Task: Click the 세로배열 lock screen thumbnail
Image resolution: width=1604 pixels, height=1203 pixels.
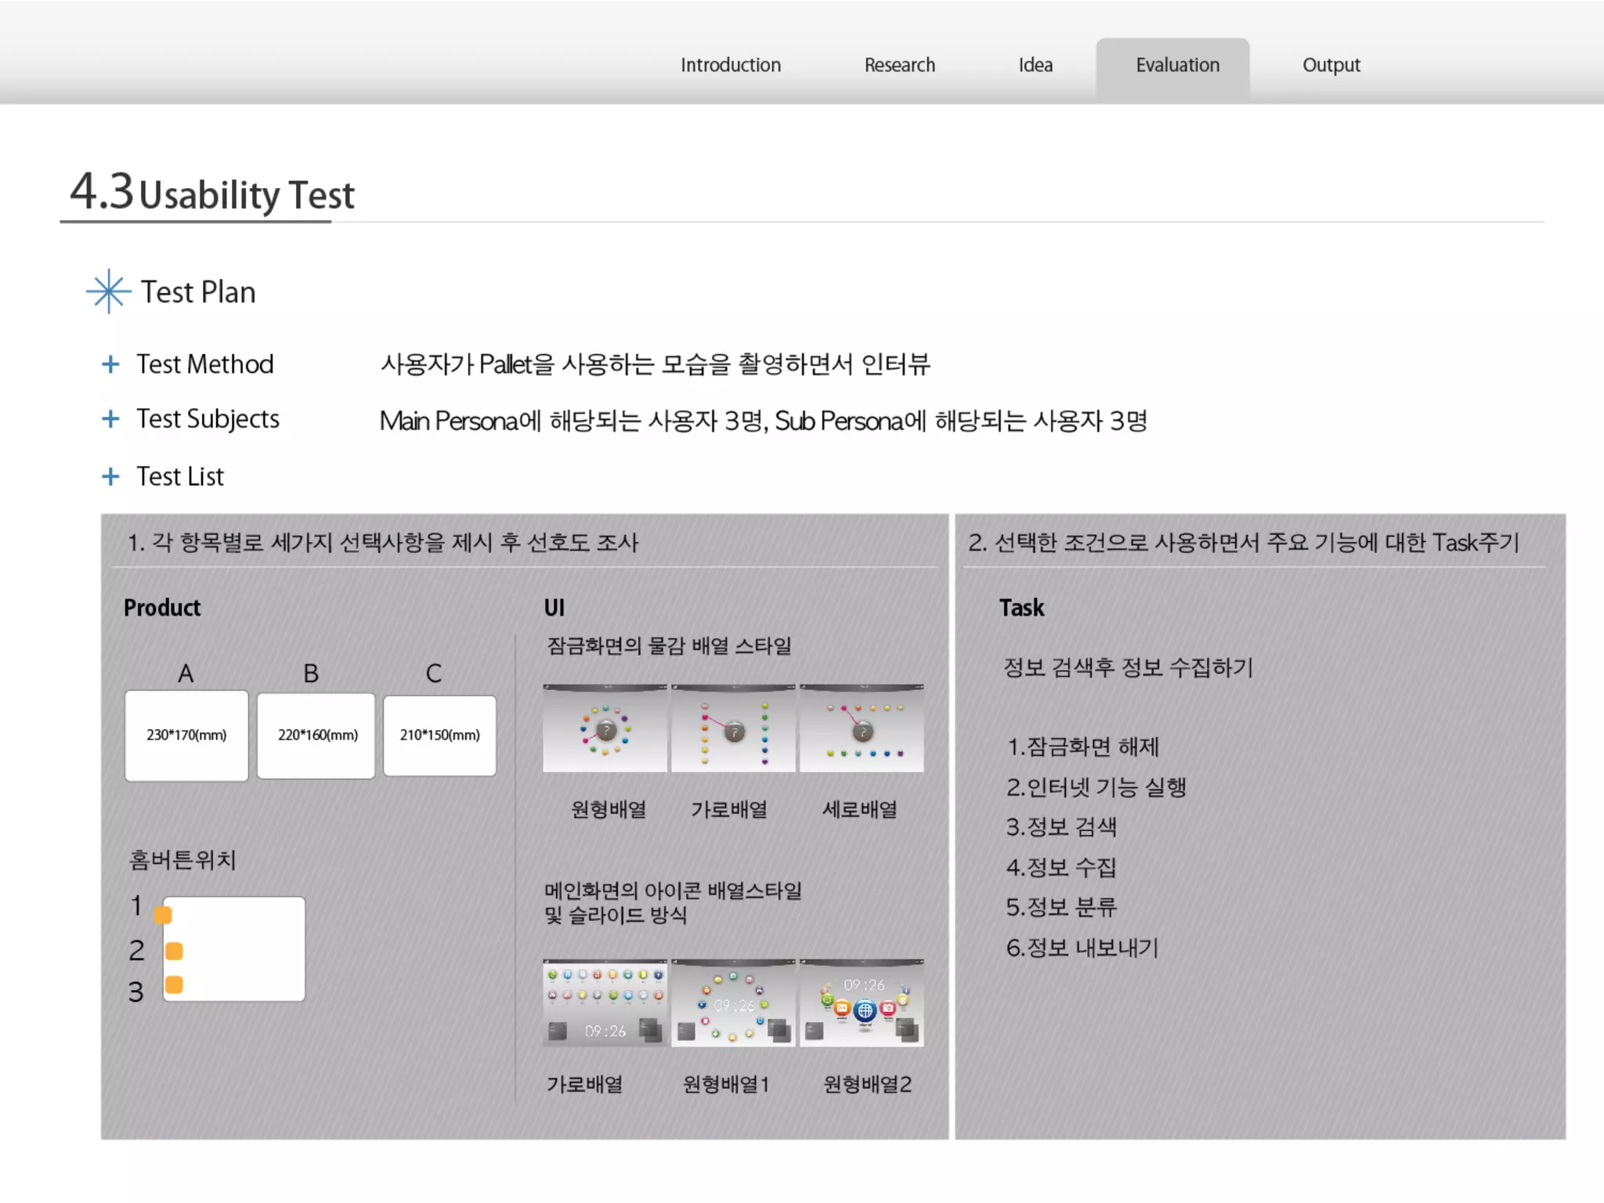Action: 862,728
